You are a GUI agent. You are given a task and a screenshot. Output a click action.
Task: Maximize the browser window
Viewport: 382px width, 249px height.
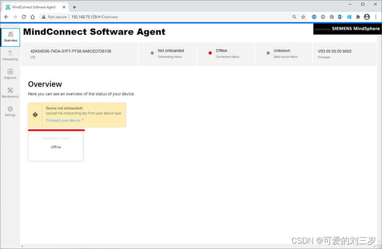tap(363, 4)
